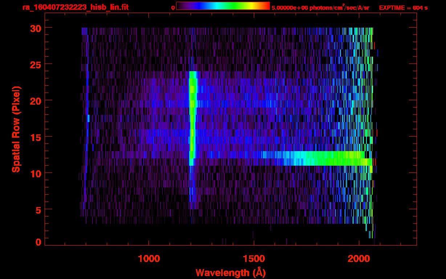This screenshot has width=446, height=279.
Task: Select the EXPTIME = 604 s text
Action: click(403, 8)
